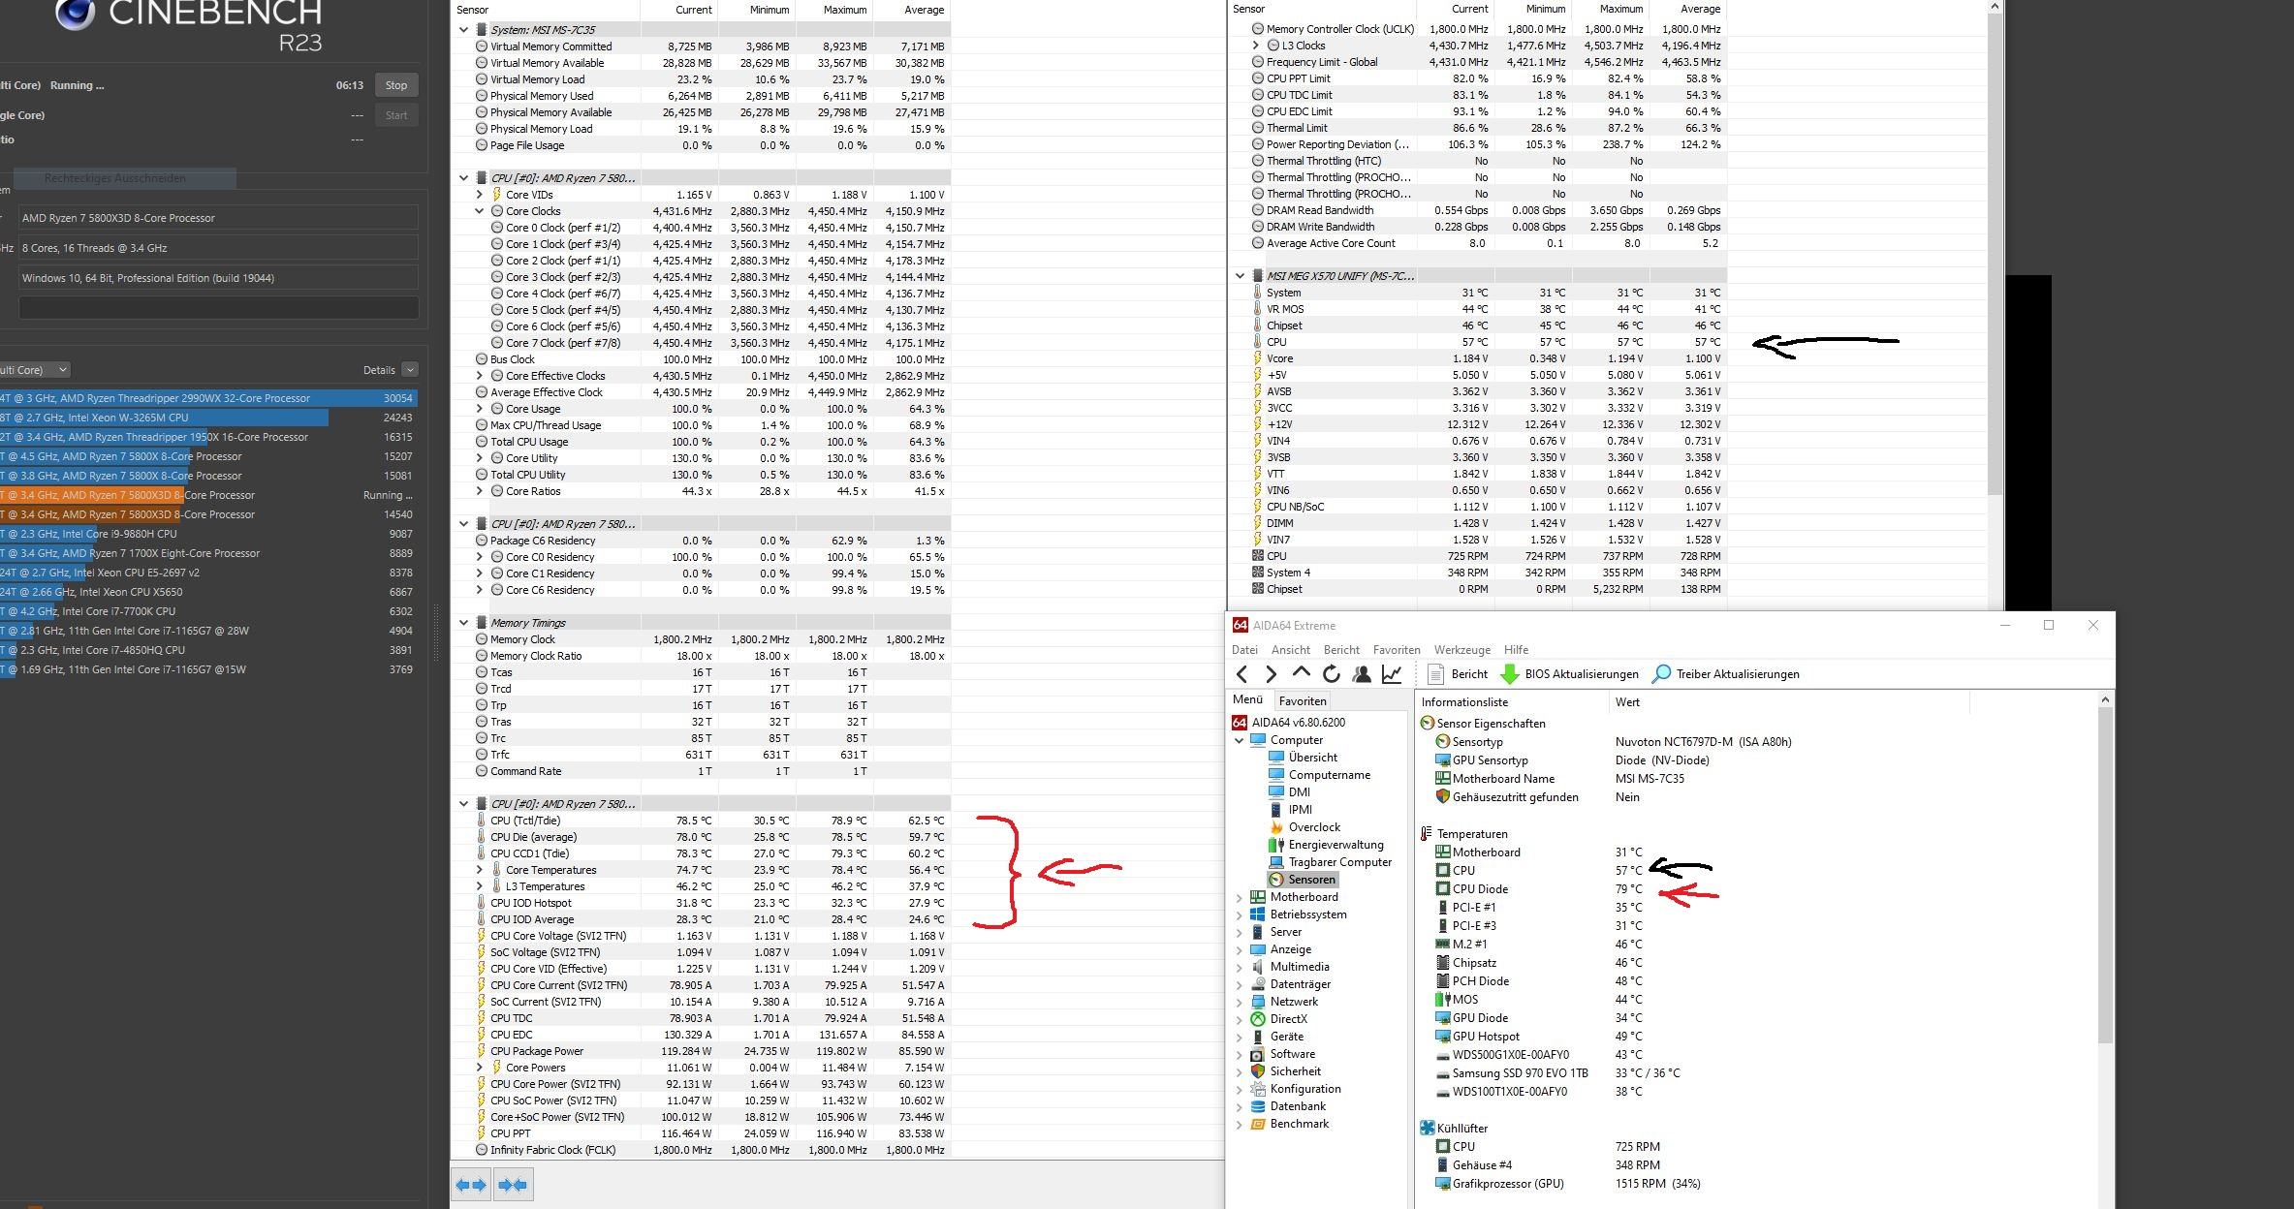Screen dimensions: 2294x1209
Task: Open AIDA64 user profile icon
Action: pyautogui.click(x=1362, y=674)
